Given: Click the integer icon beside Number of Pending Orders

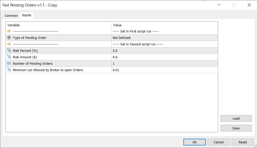Looking at the screenshot, I should [9, 63].
